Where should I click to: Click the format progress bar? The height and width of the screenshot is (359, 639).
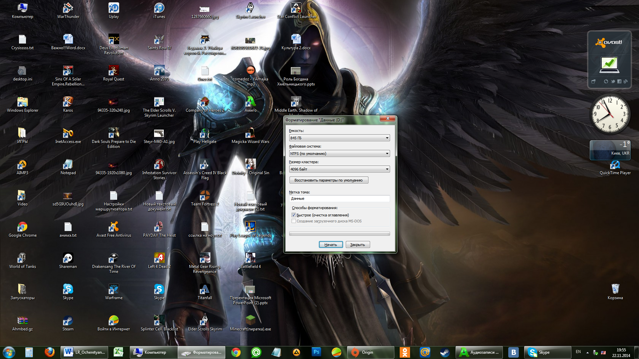coord(339,234)
